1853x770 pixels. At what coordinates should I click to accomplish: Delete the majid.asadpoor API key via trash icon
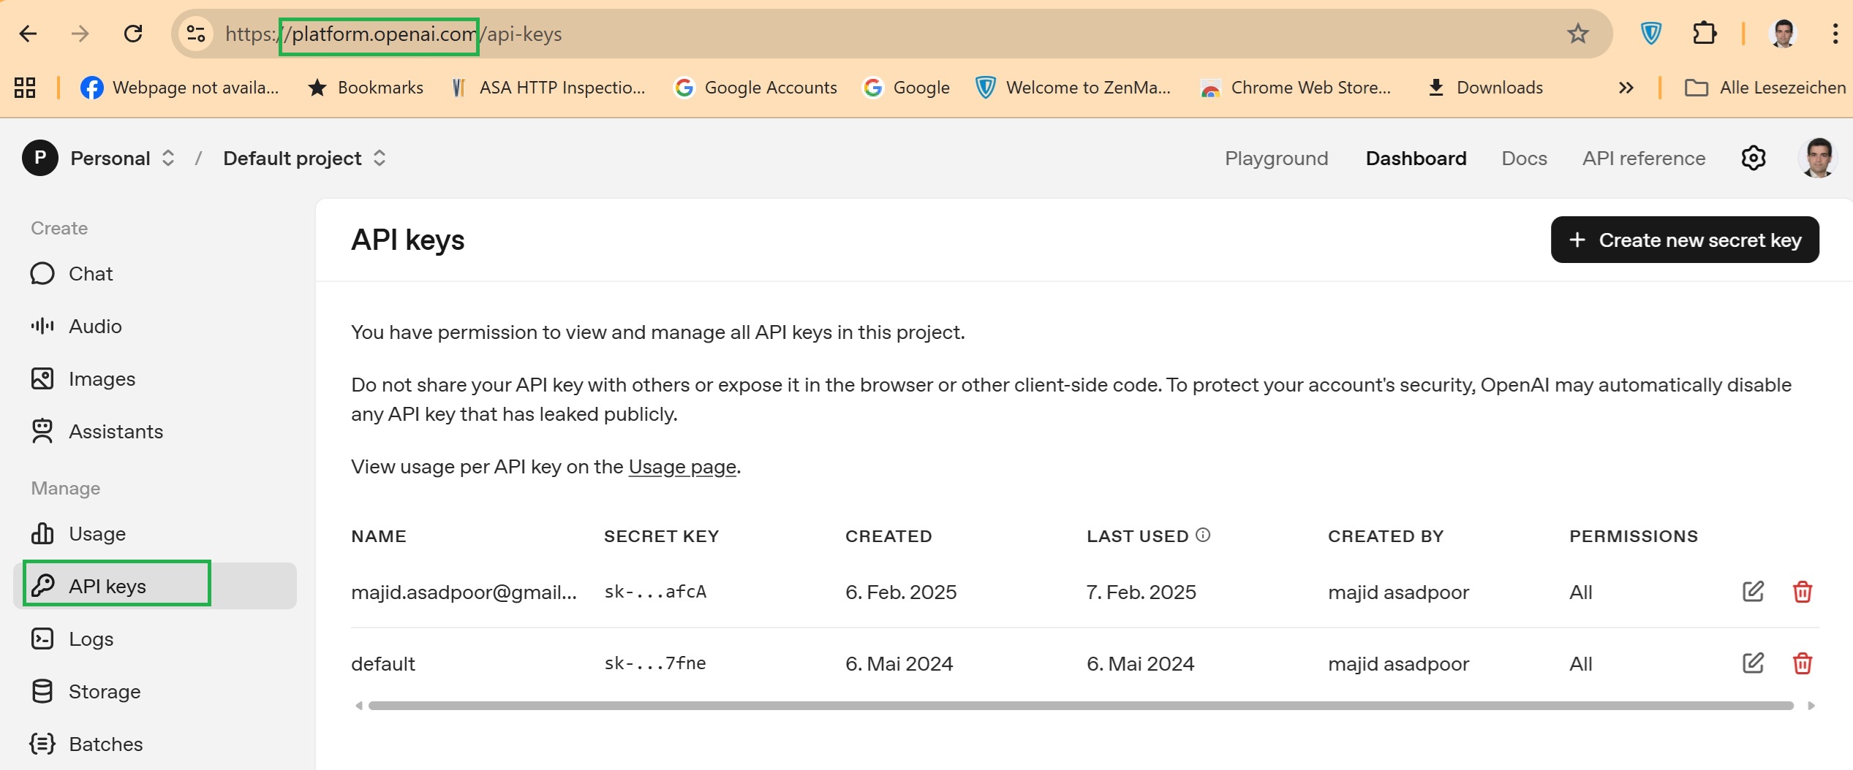pos(1802,592)
